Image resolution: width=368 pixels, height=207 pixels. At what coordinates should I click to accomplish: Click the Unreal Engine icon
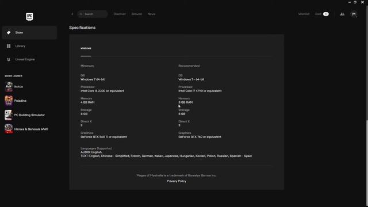pyautogui.click(x=9, y=59)
